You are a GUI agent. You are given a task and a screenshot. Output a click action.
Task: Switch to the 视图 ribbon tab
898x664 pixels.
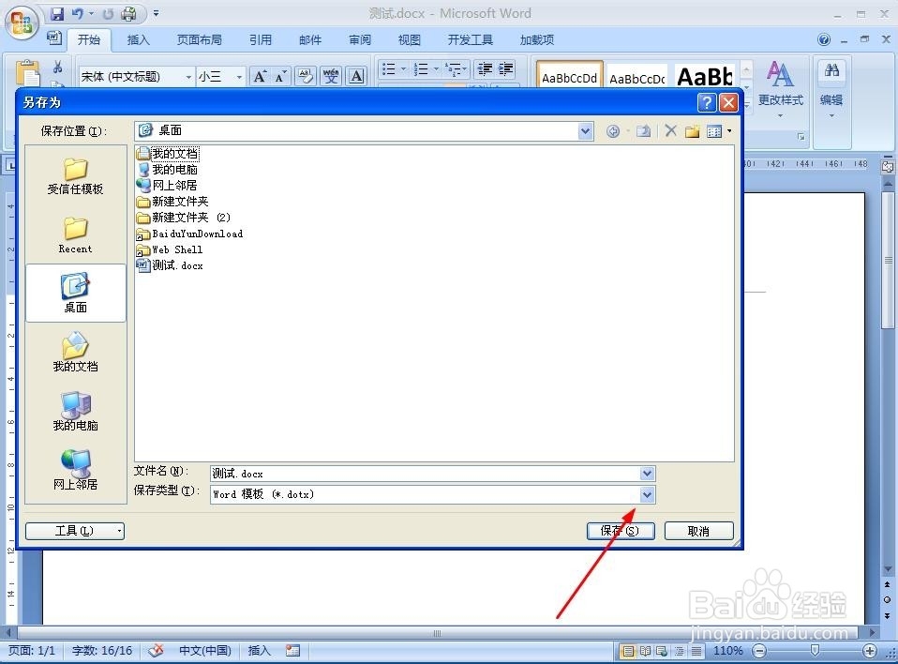click(x=410, y=39)
